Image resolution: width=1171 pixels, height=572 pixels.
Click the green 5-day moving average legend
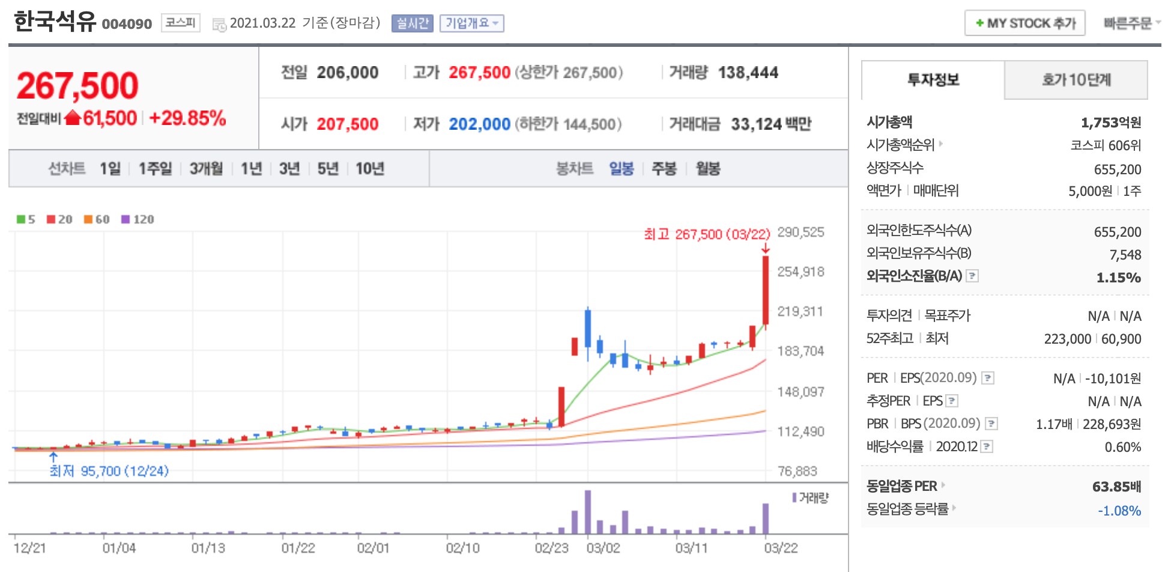pos(26,219)
